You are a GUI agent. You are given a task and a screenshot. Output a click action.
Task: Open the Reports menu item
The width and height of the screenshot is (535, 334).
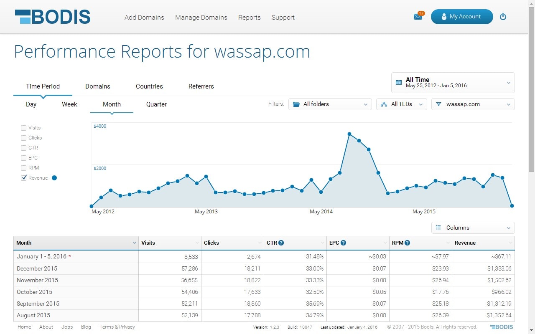(x=249, y=18)
